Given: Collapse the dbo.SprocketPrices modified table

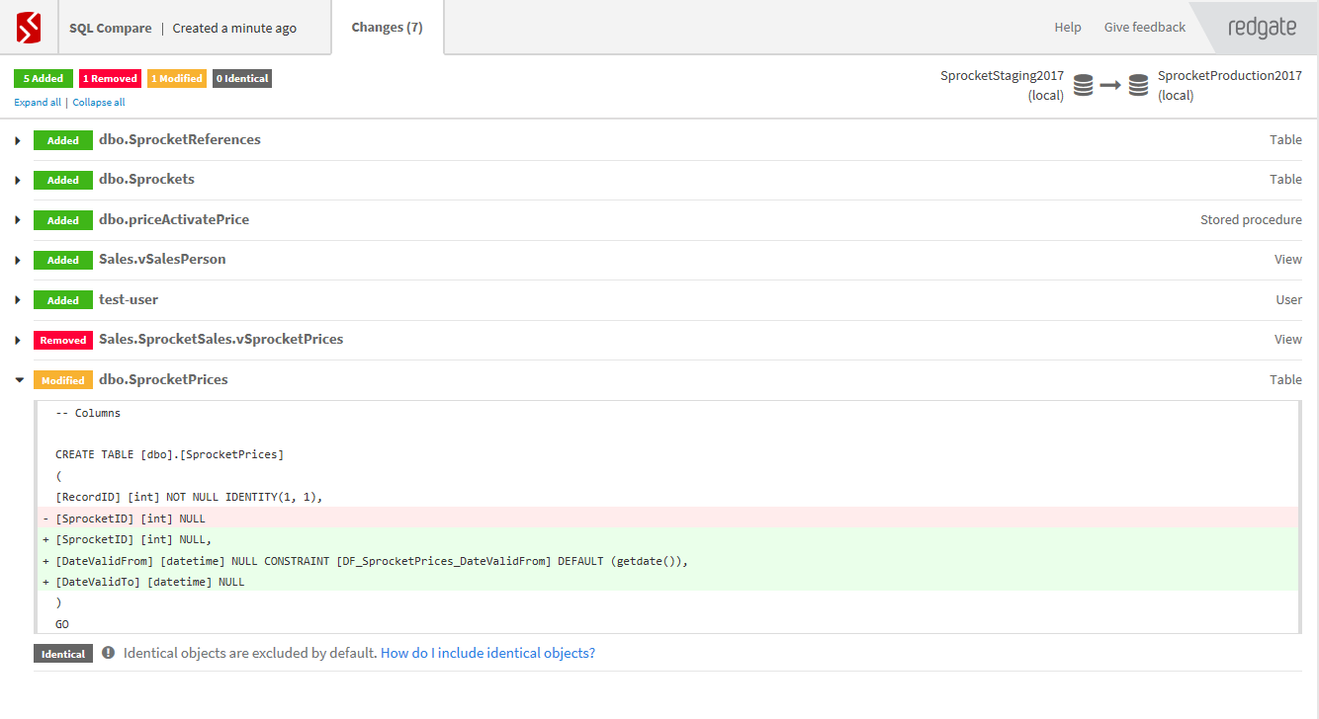Looking at the screenshot, I should coord(18,380).
